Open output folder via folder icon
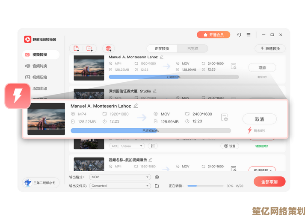This screenshot has height=219, width=308. coord(157,186)
